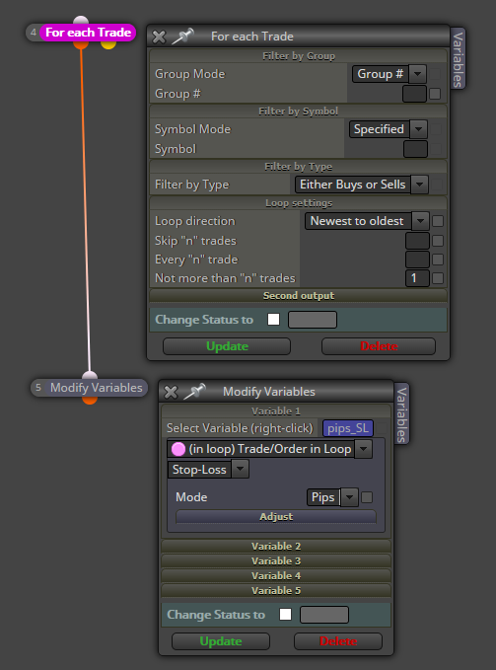
Task: Expand the Variable 5 section
Action: coord(276,590)
